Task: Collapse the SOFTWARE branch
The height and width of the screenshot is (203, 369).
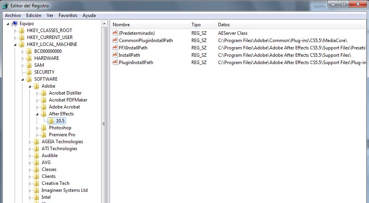Action: click(23, 80)
